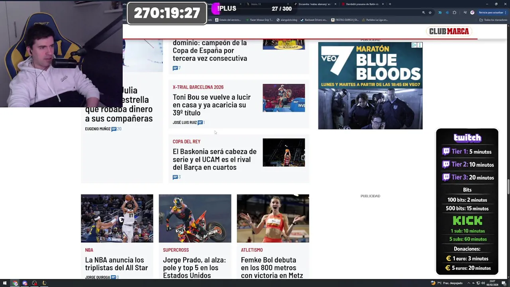The height and width of the screenshot is (287, 510).
Task: Open 'Estado del servicio' bookmark
Action: click(x=228, y=20)
